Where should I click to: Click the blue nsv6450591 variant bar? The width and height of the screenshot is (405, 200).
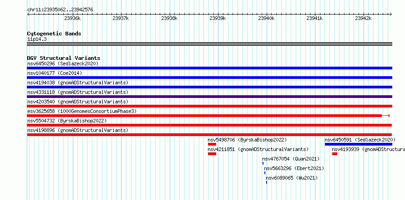[359, 144]
